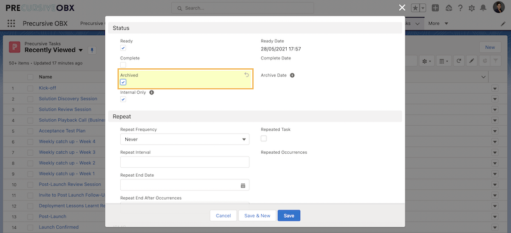Tick the select-all checkbox in list header
The height and width of the screenshot is (233, 511).
(30, 77)
